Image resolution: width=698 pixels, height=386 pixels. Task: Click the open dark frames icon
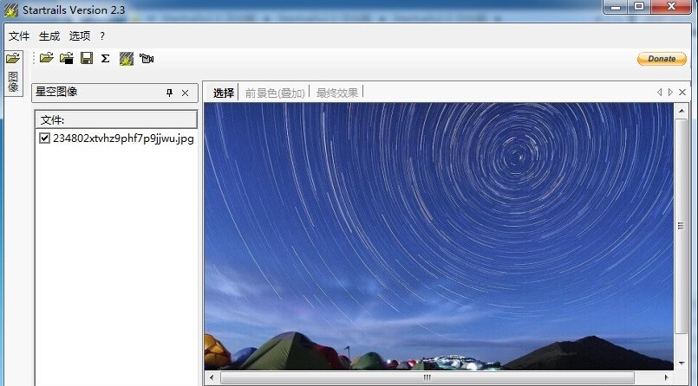66,58
